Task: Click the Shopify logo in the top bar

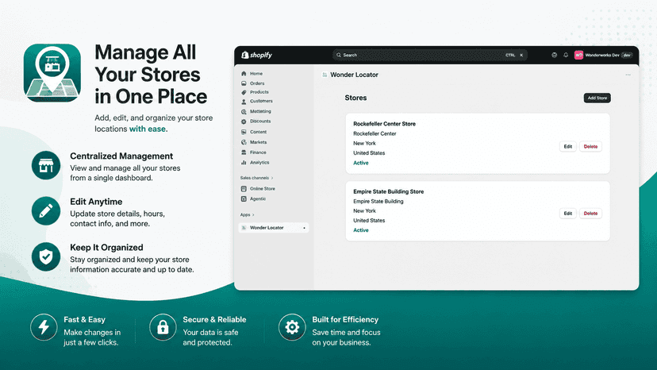Action: [256, 55]
